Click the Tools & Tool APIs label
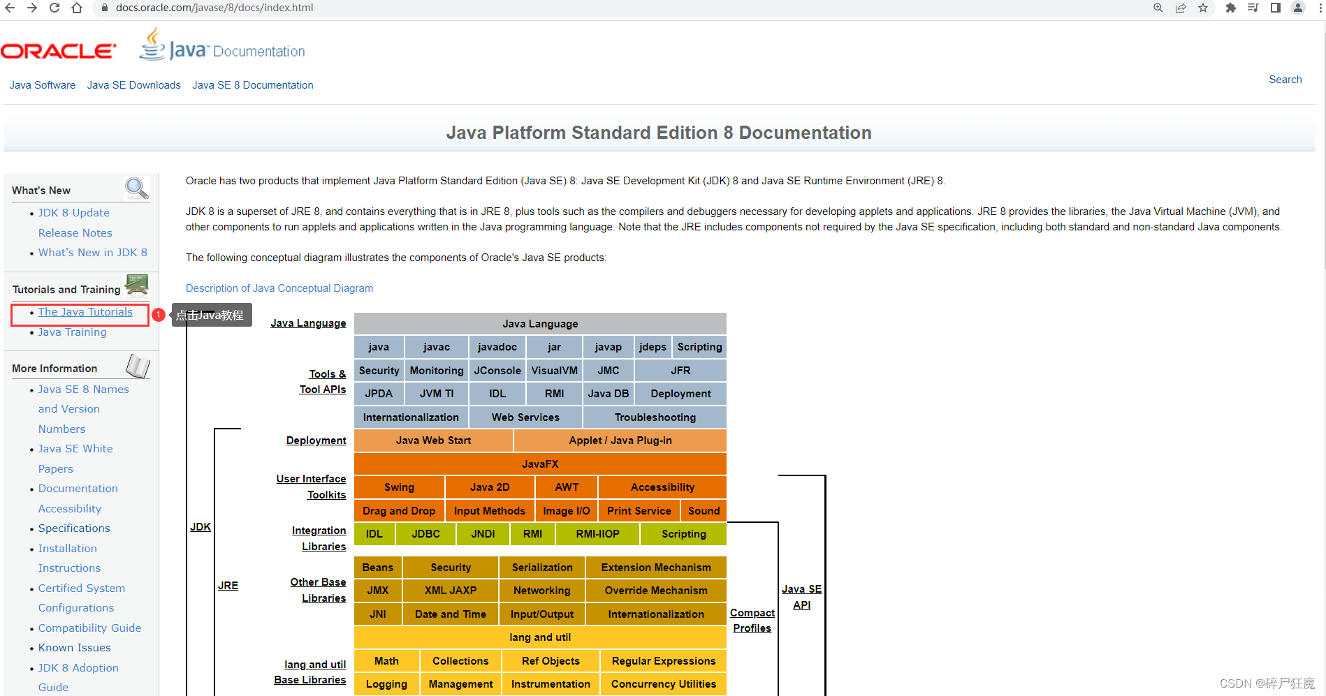 pyautogui.click(x=323, y=382)
